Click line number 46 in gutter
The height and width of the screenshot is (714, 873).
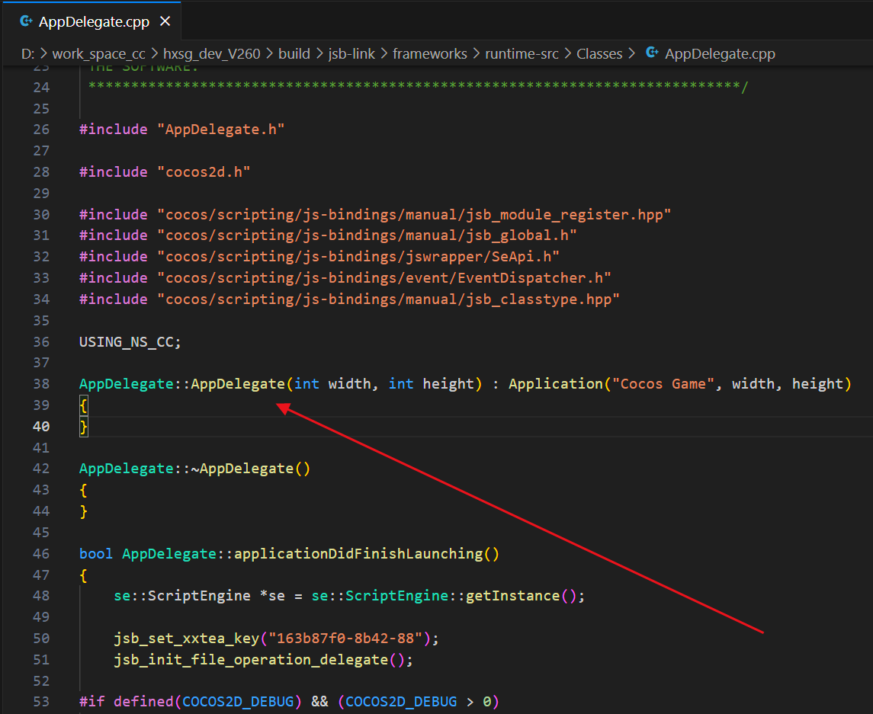click(41, 554)
